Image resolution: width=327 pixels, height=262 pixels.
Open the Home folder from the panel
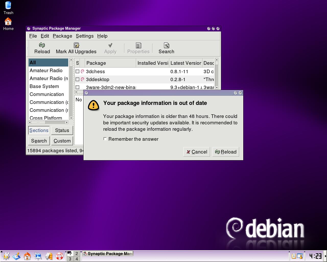27,256
